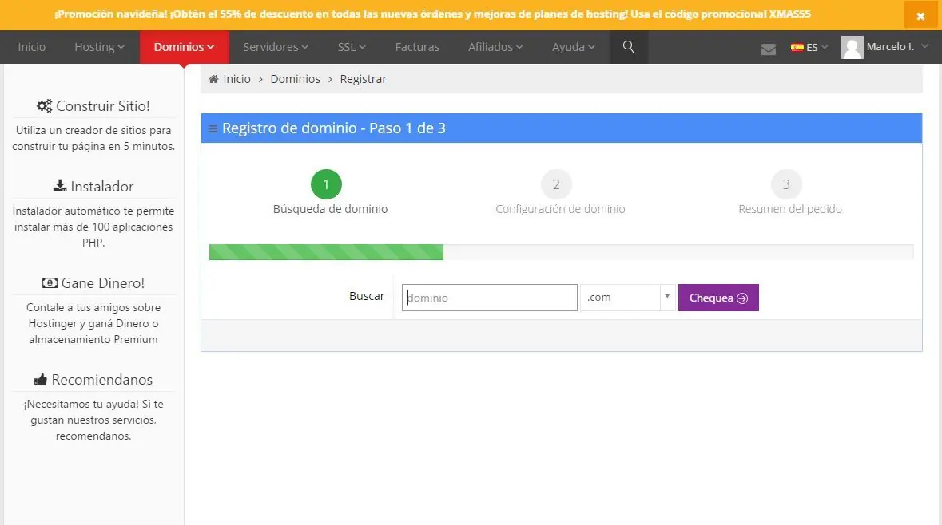Click the money icon beside Gane Dinero
Screen dimensions: 942x525
pos(50,282)
